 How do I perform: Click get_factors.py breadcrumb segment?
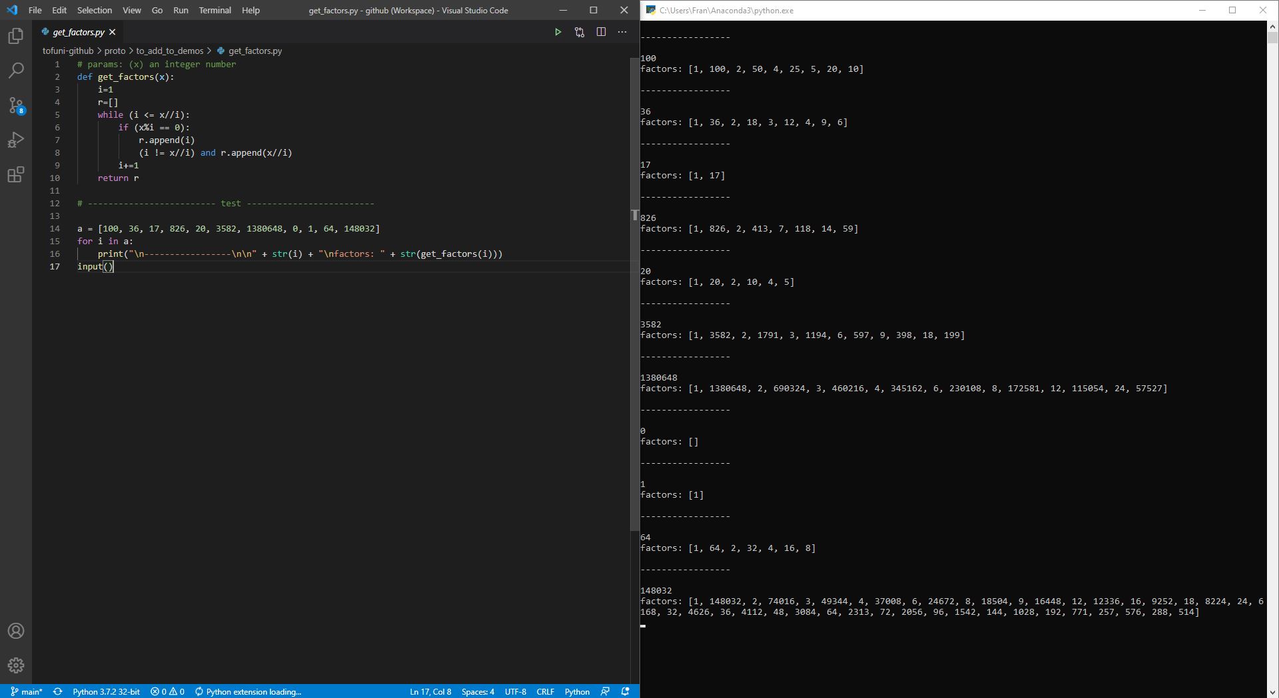pos(249,51)
